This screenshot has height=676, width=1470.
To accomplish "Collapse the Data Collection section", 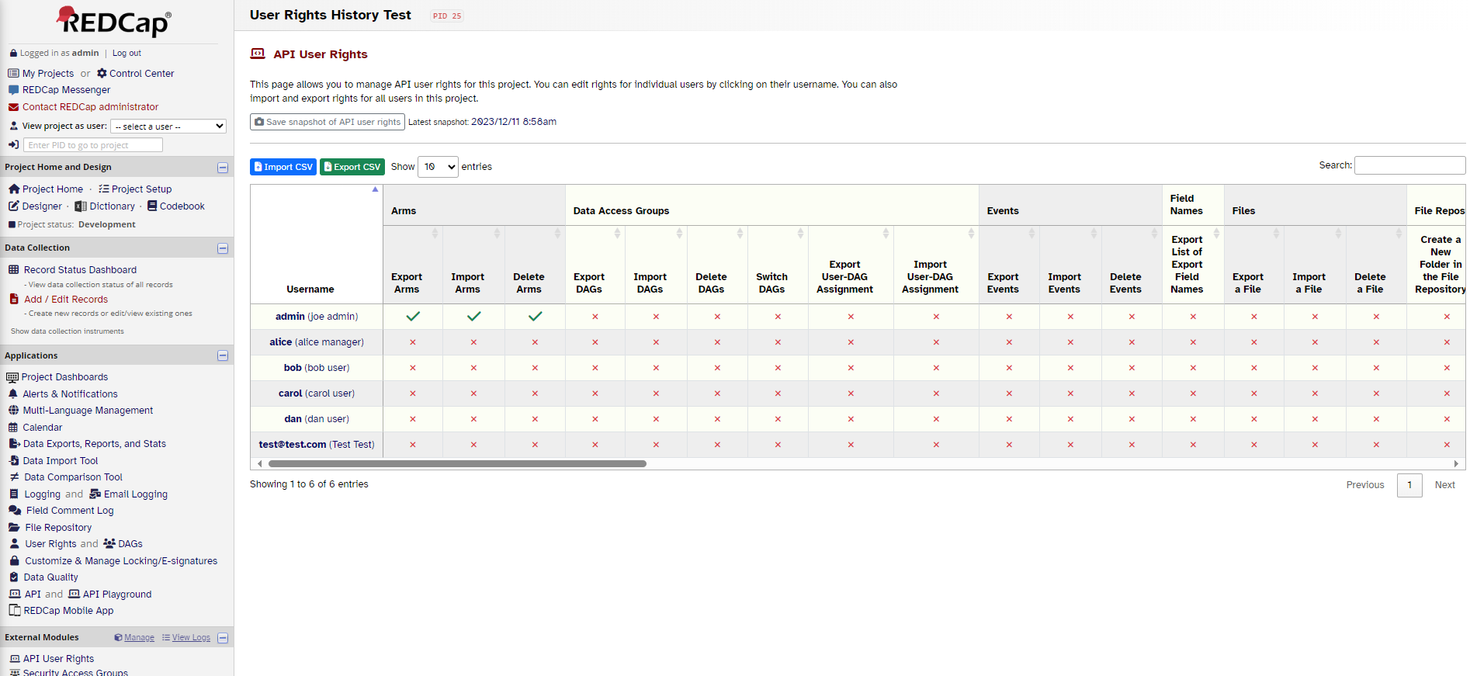I will [x=223, y=248].
